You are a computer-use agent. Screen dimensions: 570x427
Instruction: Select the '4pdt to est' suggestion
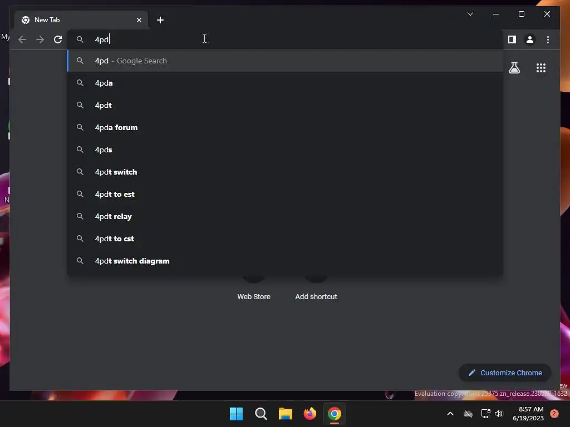285,194
